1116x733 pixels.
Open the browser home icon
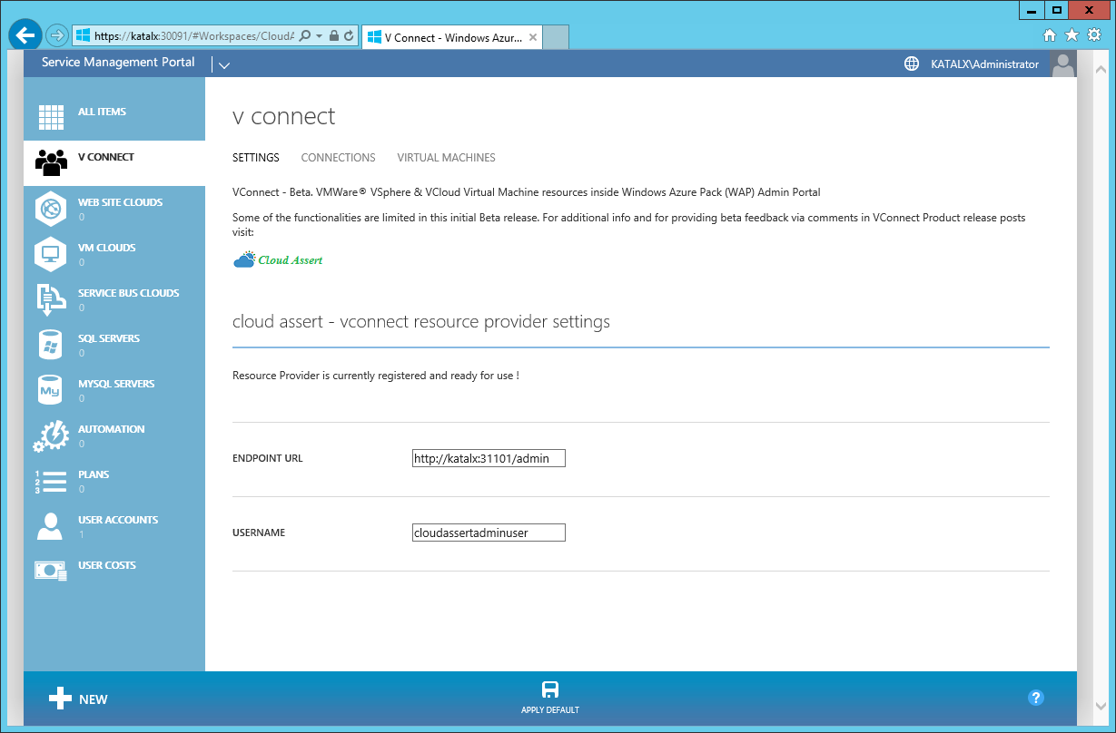click(1050, 35)
